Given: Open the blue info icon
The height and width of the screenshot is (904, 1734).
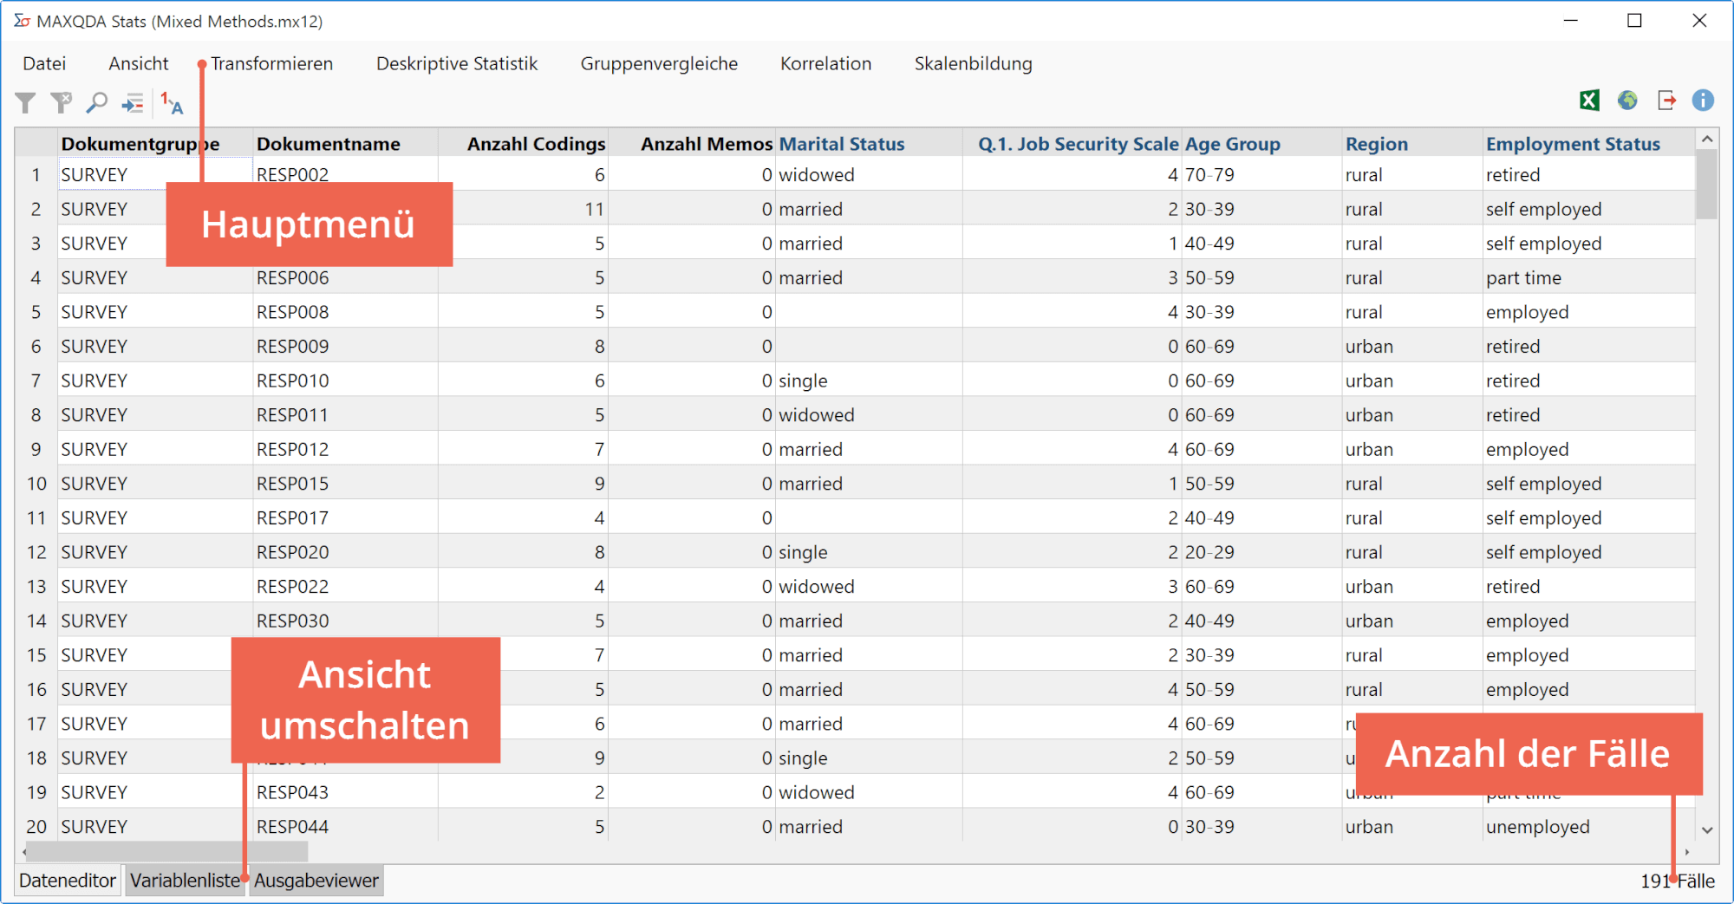Looking at the screenshot, I should (1703, 101).
